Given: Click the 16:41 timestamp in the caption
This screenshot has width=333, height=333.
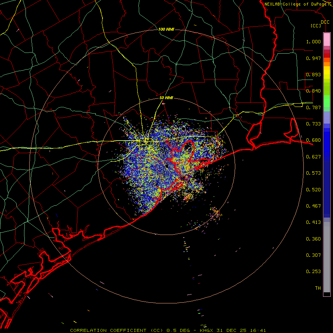Looking at the screenshot, I should [258, 330].
